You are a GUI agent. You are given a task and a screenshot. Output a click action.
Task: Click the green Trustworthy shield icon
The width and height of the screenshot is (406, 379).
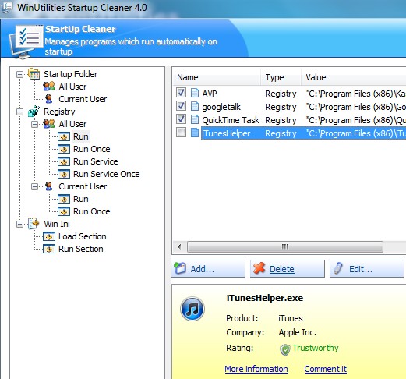(x=285, y=349)
